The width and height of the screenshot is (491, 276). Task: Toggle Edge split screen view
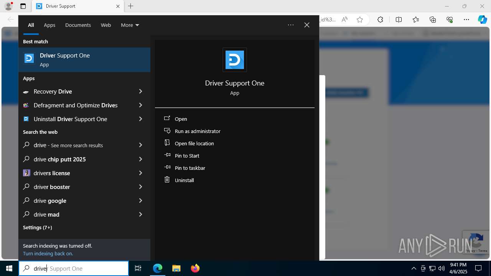pyautogui.click(x=399, y=20)
